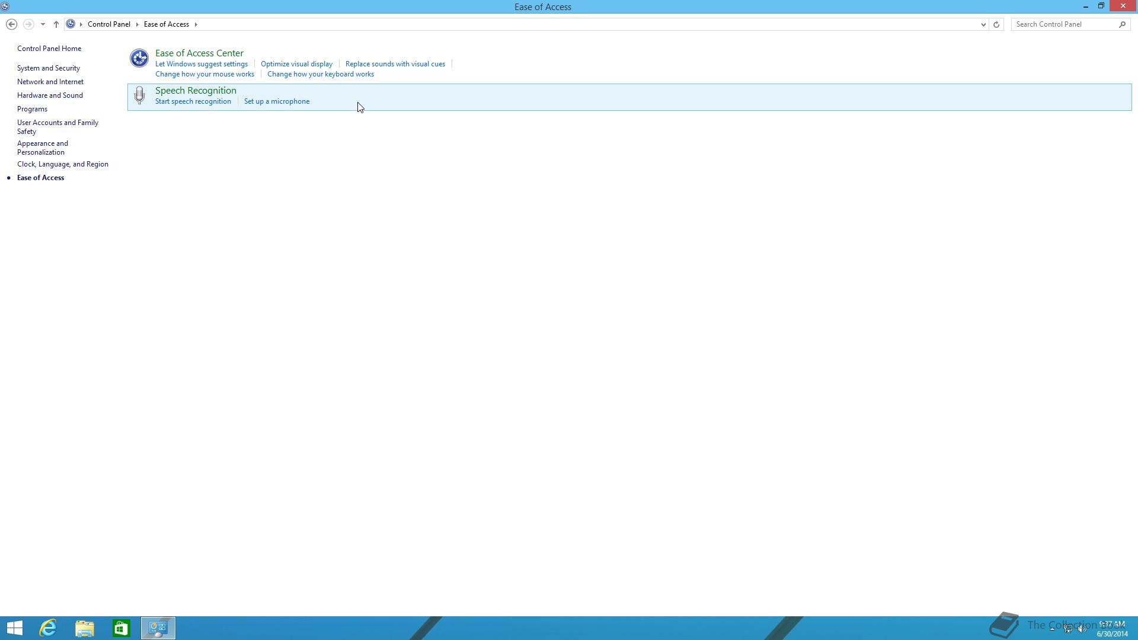Refresh the Control Panel view

(996, 24)
